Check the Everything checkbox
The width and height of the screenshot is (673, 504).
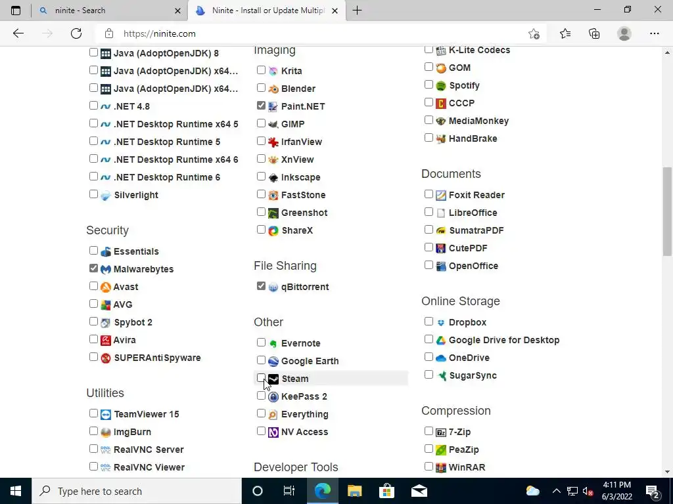[x=261, y=413]
